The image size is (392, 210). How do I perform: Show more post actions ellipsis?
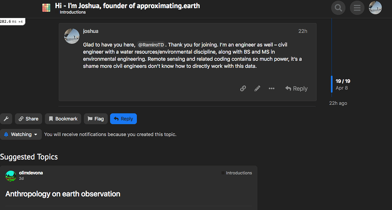tap(272, 89)
